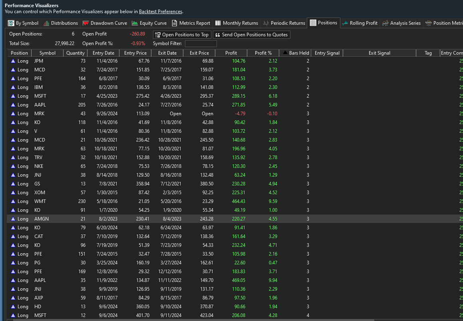463x321 pixels.
Task: Click the long arrow icon on CAT row
Action: click(13, 236)
